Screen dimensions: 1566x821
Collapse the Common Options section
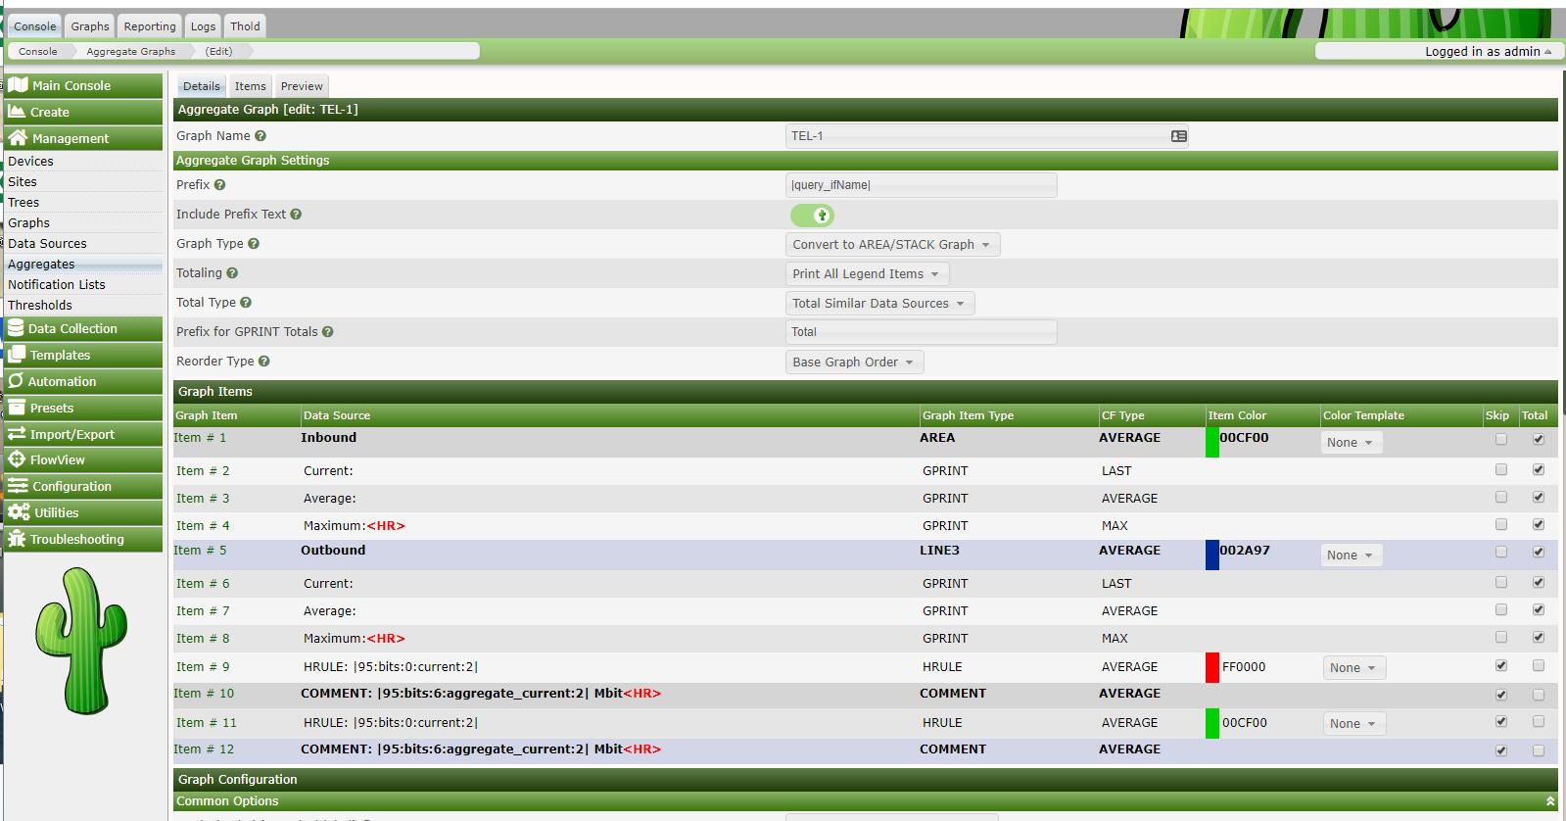(1549, 801)
